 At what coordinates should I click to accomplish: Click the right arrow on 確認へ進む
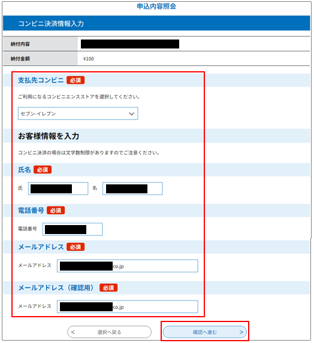(x=241, y=332)
